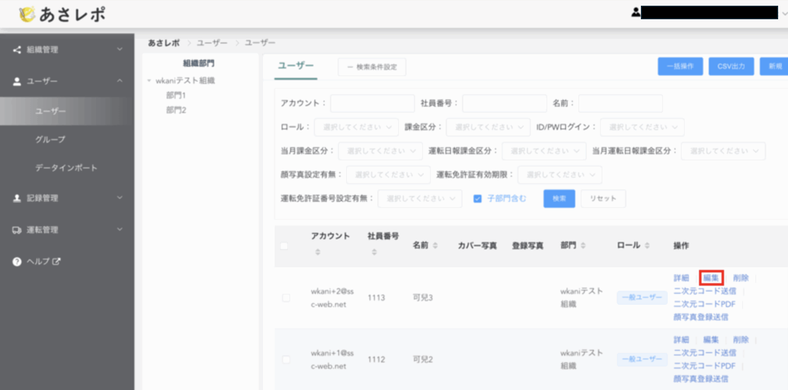Check the select-all checkbox in table header
The height and width of the screenshot is (390, 788).
(x=284, y=246)
